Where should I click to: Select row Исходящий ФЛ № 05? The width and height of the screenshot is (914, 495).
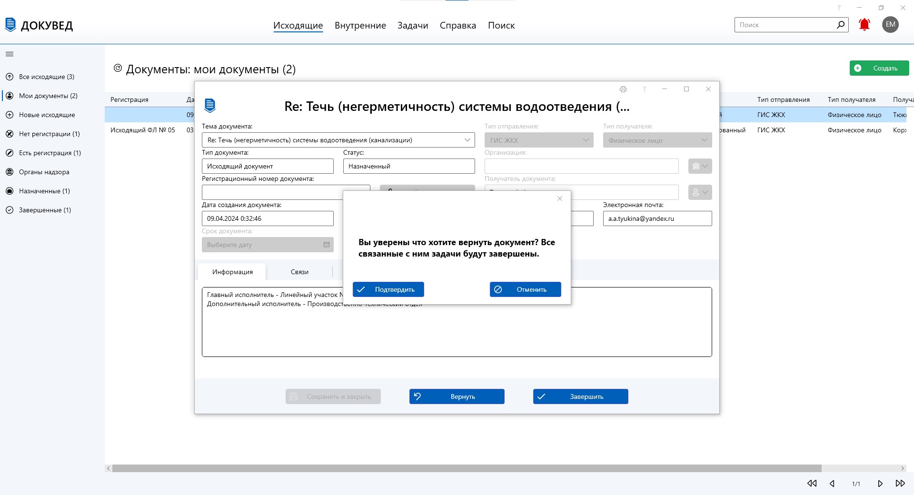point(143,130)
